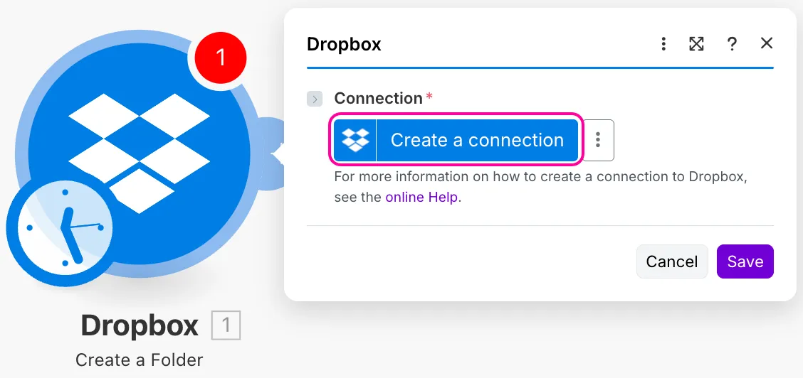Expand the Connection field chevron

tap(315, 99)
